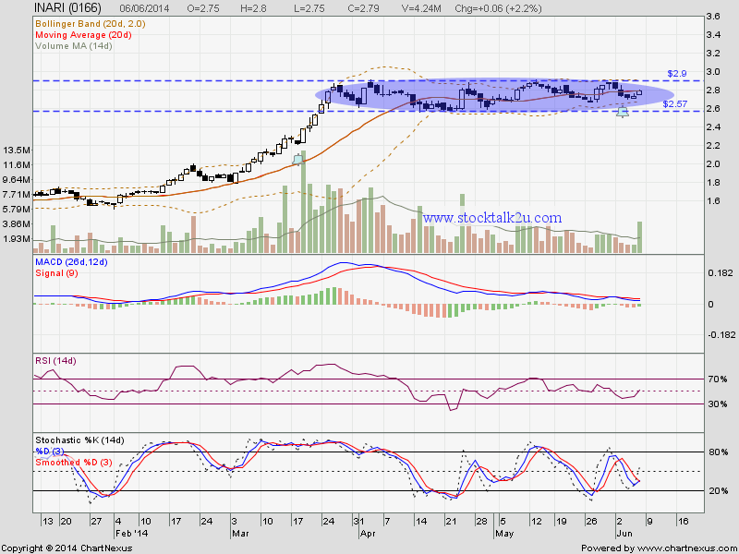Viewport: 739px width, 554px height.
Task: Click the 2.0 price axis label
Action: click(712, 164)
